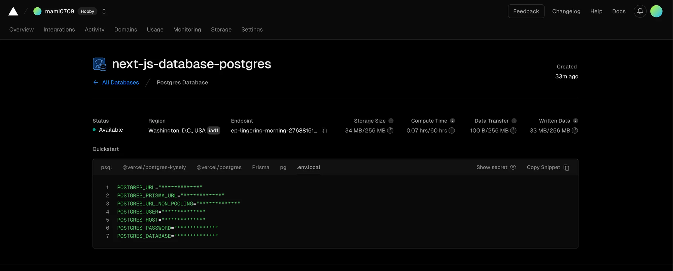
Task: Click Data Transfer info icon
Action: pos(514,121)
